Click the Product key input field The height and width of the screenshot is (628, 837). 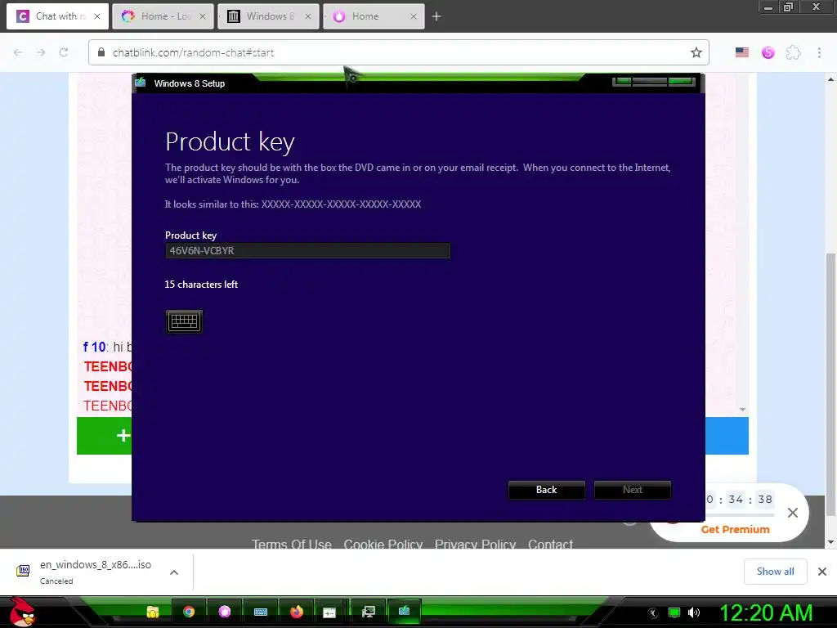[x=308, y=250]
